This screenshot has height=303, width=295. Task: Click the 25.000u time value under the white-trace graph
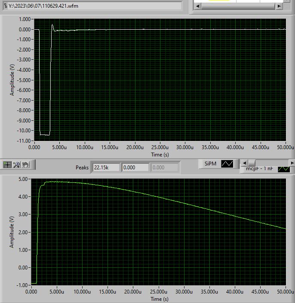[160, 147]
